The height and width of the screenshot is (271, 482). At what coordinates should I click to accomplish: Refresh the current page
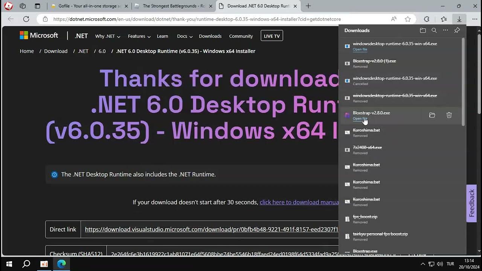(26, 19)
